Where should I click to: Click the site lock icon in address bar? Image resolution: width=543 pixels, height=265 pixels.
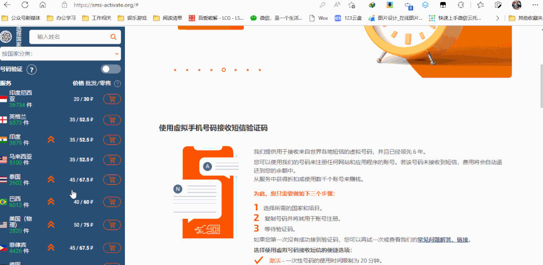click(x=64, y=5)
